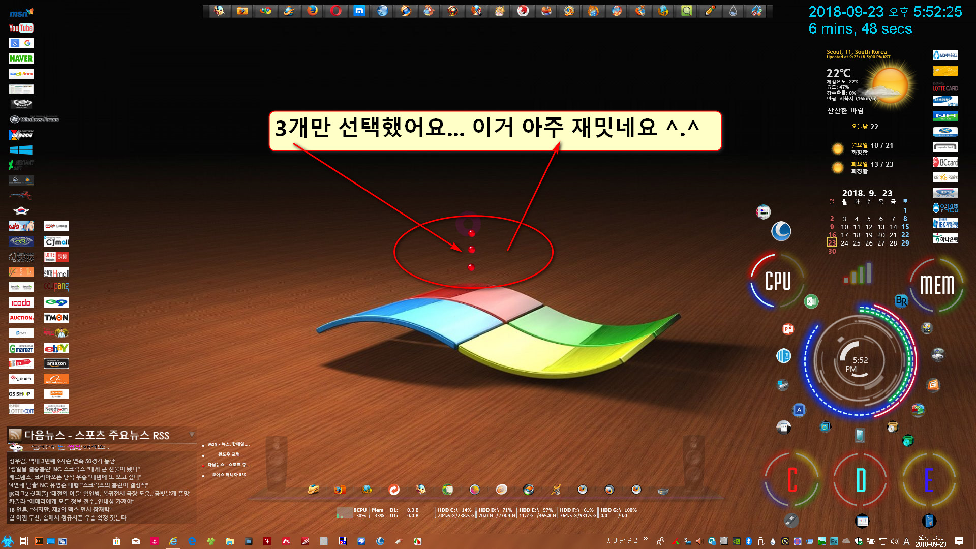
Task: Open the Microsoft Store taskbar icon
Action: coord(116,541)
